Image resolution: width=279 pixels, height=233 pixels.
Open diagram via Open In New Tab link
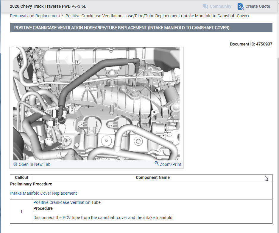click(35, 164)
